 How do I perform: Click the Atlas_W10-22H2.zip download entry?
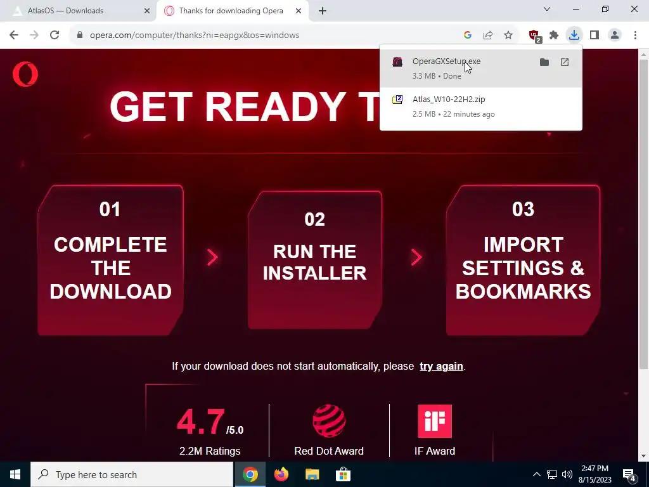point(480,107)
